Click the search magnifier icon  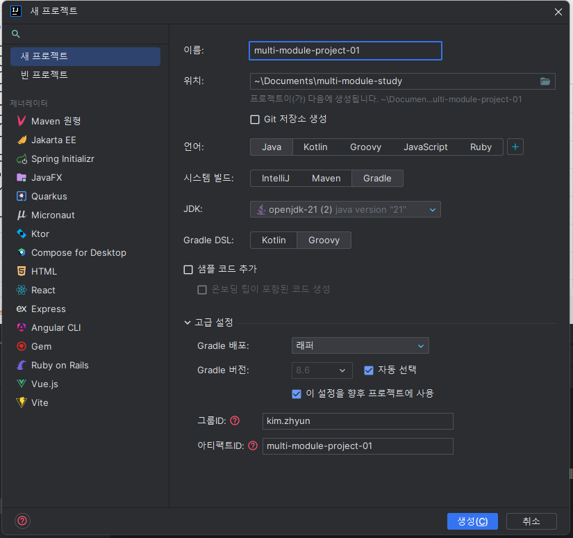[x=16, y=34]
